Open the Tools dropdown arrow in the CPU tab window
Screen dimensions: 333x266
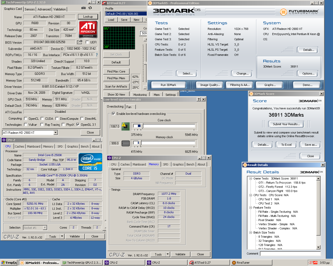[62, 236]
